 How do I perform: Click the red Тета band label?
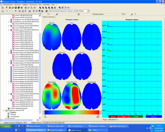point(123,117)
